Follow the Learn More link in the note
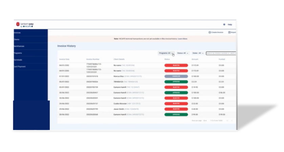Image resolution: width=284 pixels, height=152 pixels. tap(183, 39)
